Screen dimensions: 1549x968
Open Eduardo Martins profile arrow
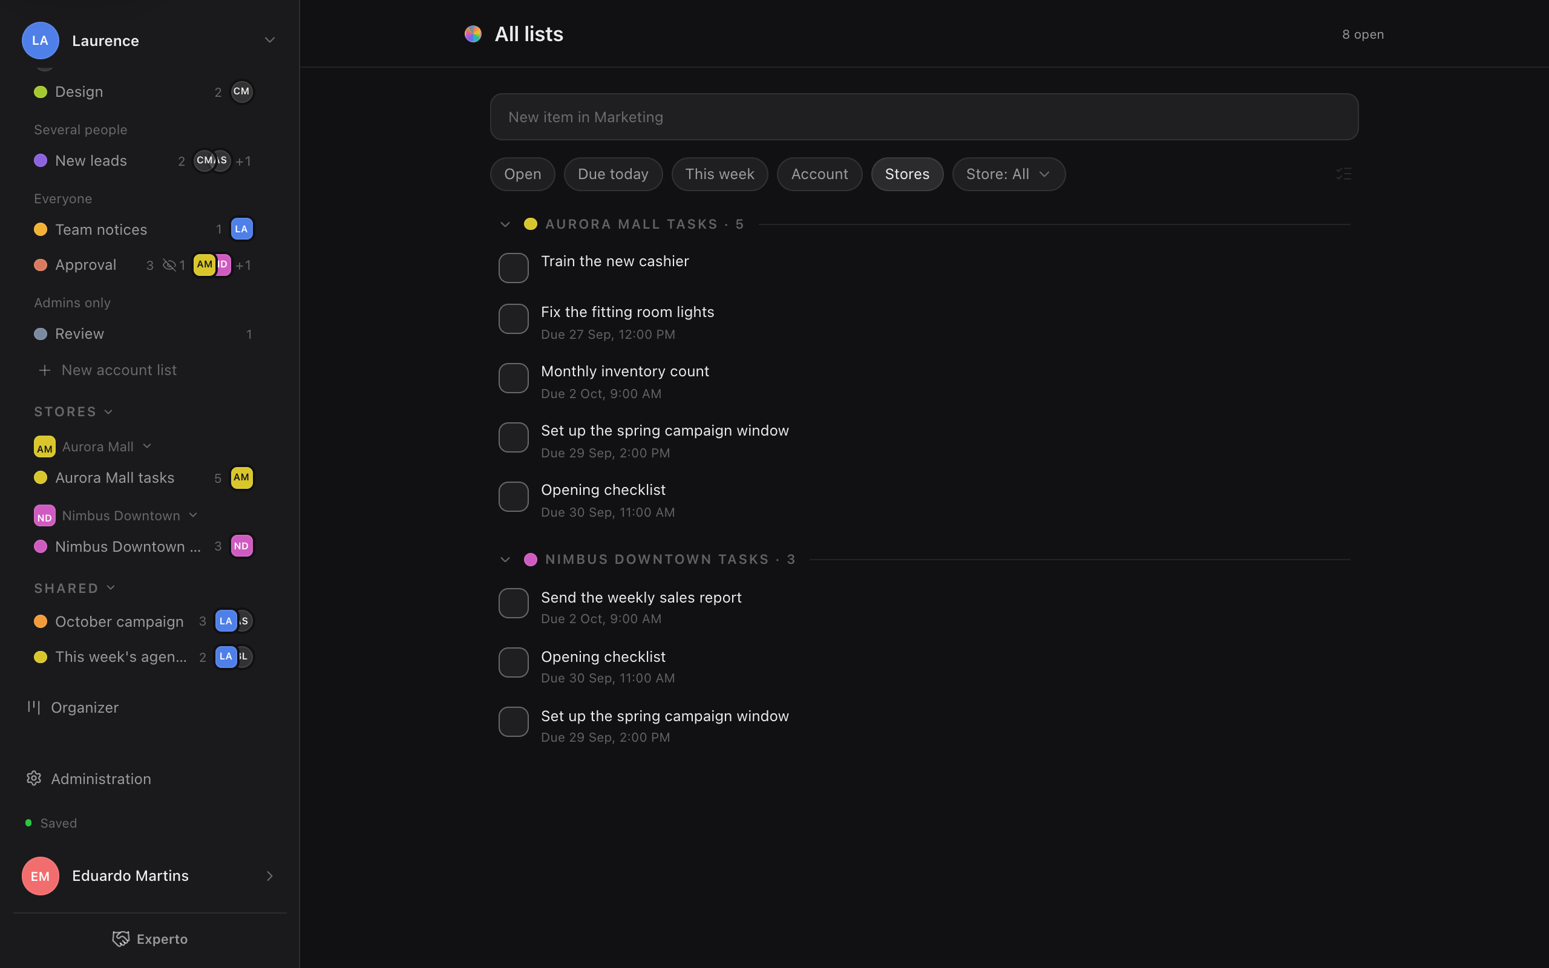269,876
